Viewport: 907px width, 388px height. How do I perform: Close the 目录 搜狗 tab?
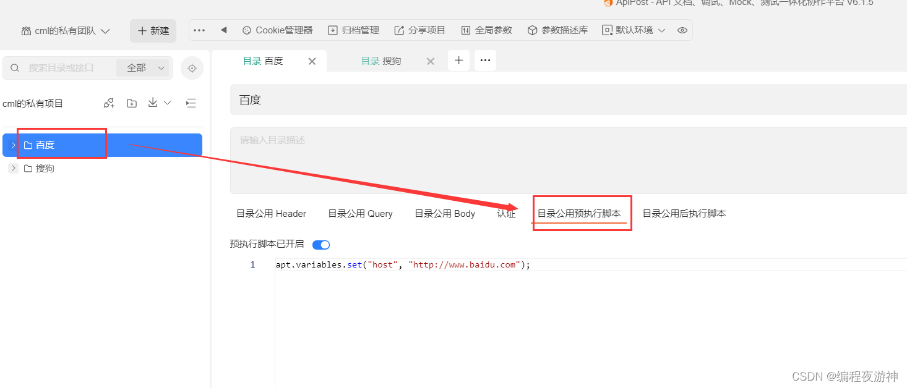(x=431, y=61)
